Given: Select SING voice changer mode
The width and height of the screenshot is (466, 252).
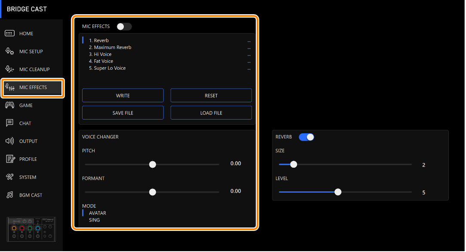Looking at the screenshot, I should pyautogui.click(x=94, y=220).
